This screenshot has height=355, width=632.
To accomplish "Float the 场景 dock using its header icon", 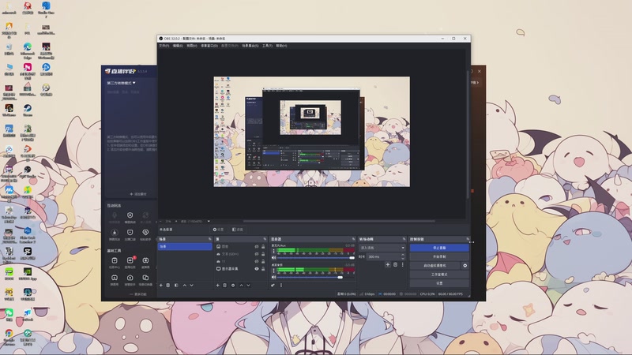I will (x=209, y=239).
